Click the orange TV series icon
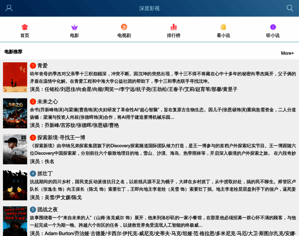299x236 pixels. tap(124, 27)
